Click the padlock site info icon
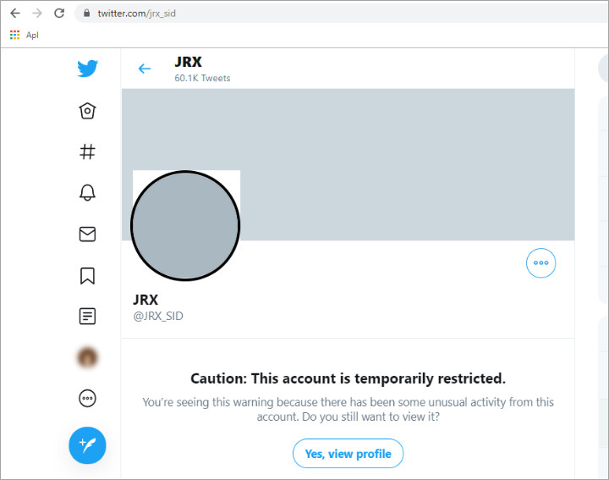609x480 pixels. 87,14
